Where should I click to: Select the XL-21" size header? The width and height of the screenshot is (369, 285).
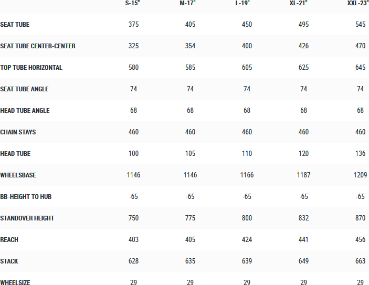click(x=299, y=3)
